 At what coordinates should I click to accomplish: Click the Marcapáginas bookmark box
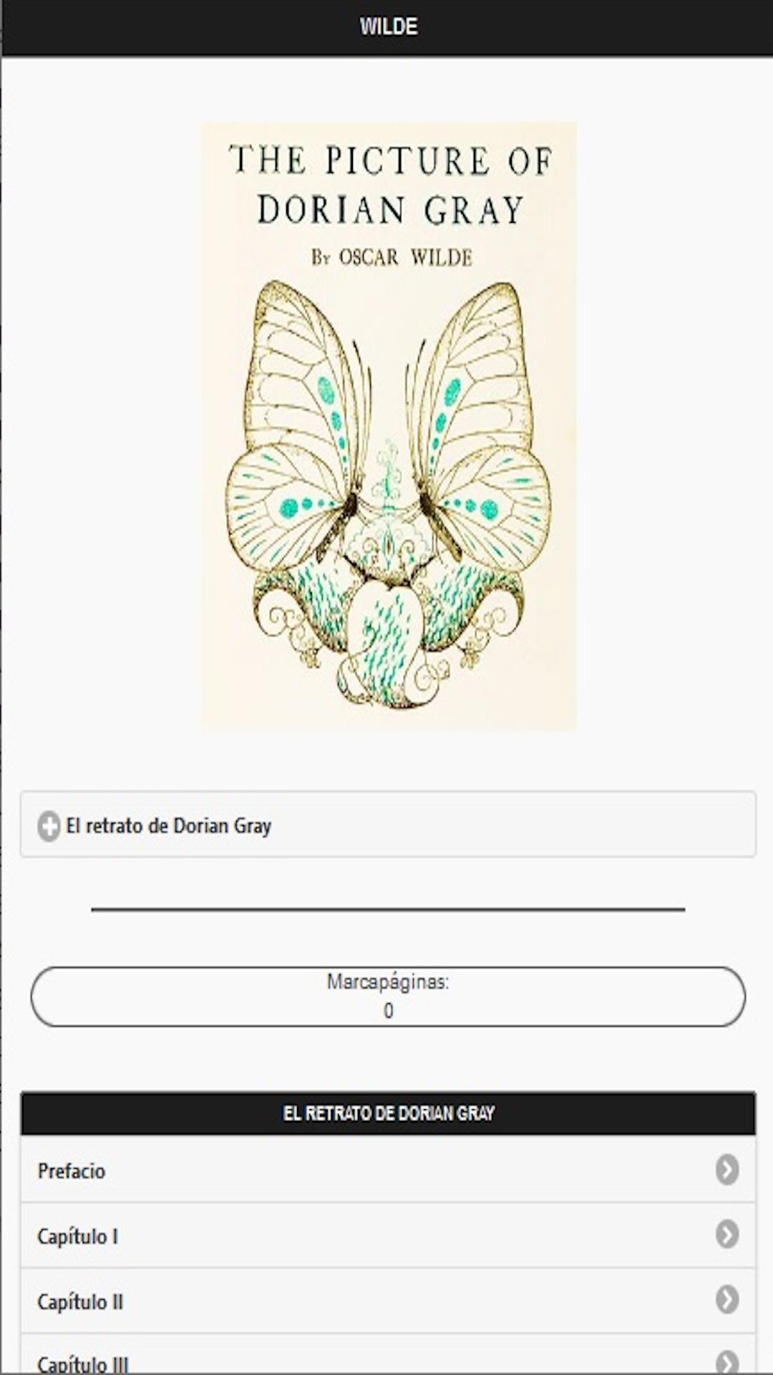[x=388, y=996]
